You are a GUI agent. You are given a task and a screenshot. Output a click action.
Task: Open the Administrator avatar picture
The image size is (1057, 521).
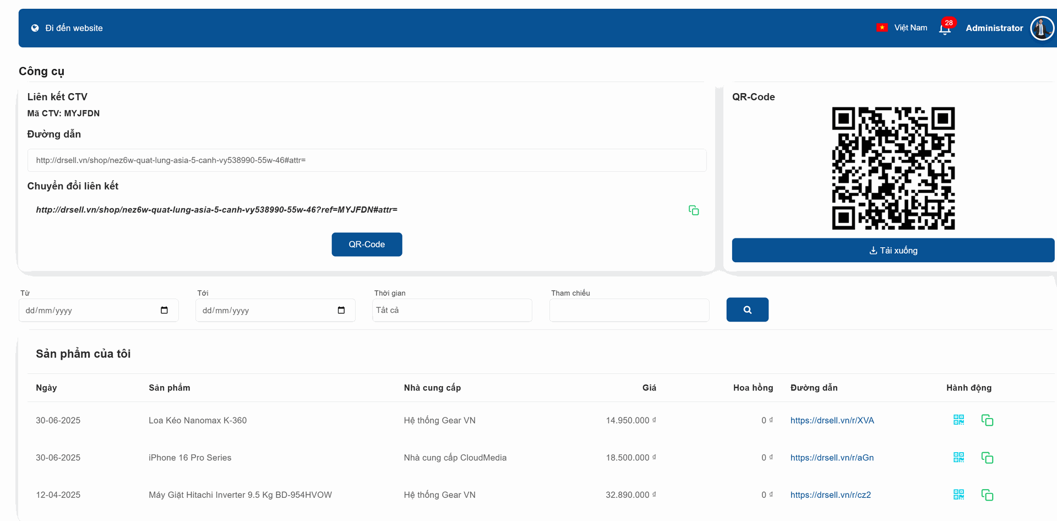(x=1042, y=28)
